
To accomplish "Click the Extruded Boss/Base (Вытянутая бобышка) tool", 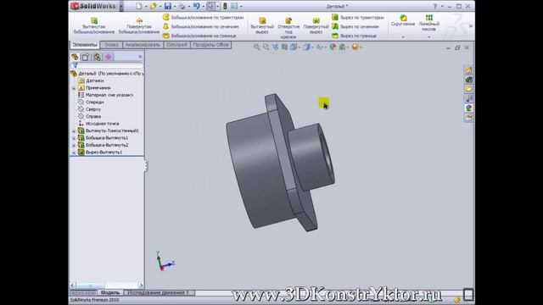I will [x=94, y=25].
